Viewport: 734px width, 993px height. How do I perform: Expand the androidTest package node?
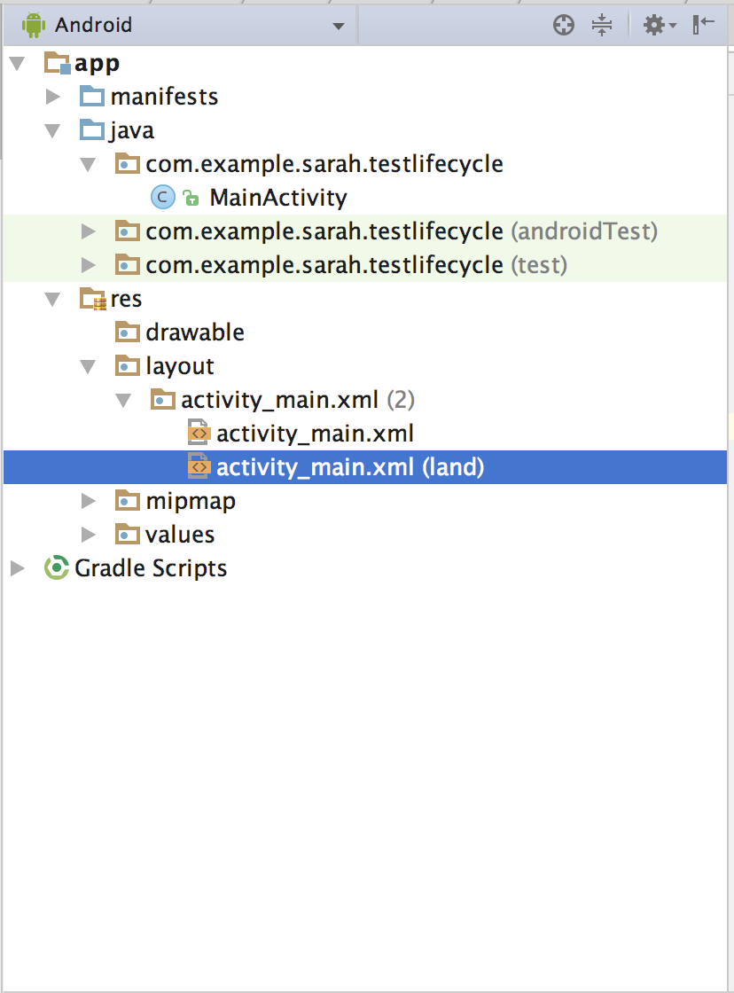[x=89, y=231]
